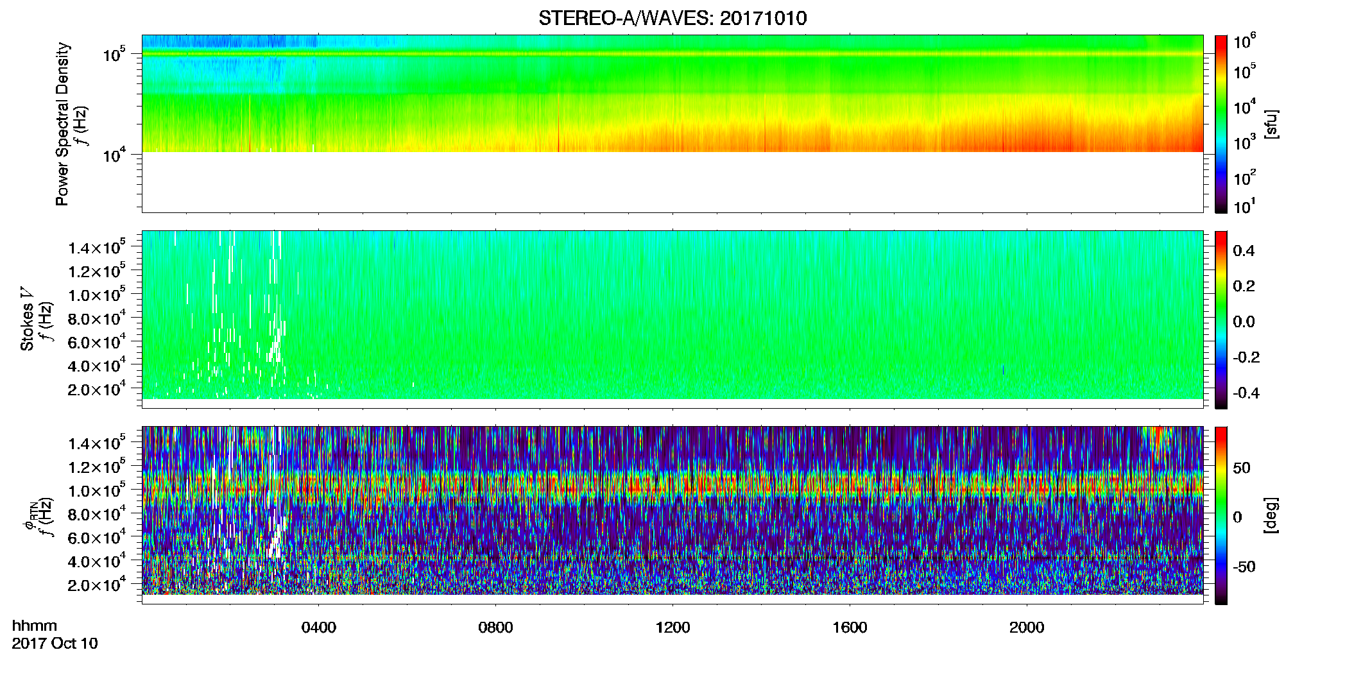The height and width of the screenshot is (693, 1345).
Task: Click the 0400 time axis label
Action: click(319, 628)
